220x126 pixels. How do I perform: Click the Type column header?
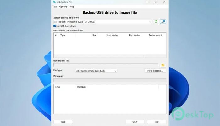pos(63,35)
